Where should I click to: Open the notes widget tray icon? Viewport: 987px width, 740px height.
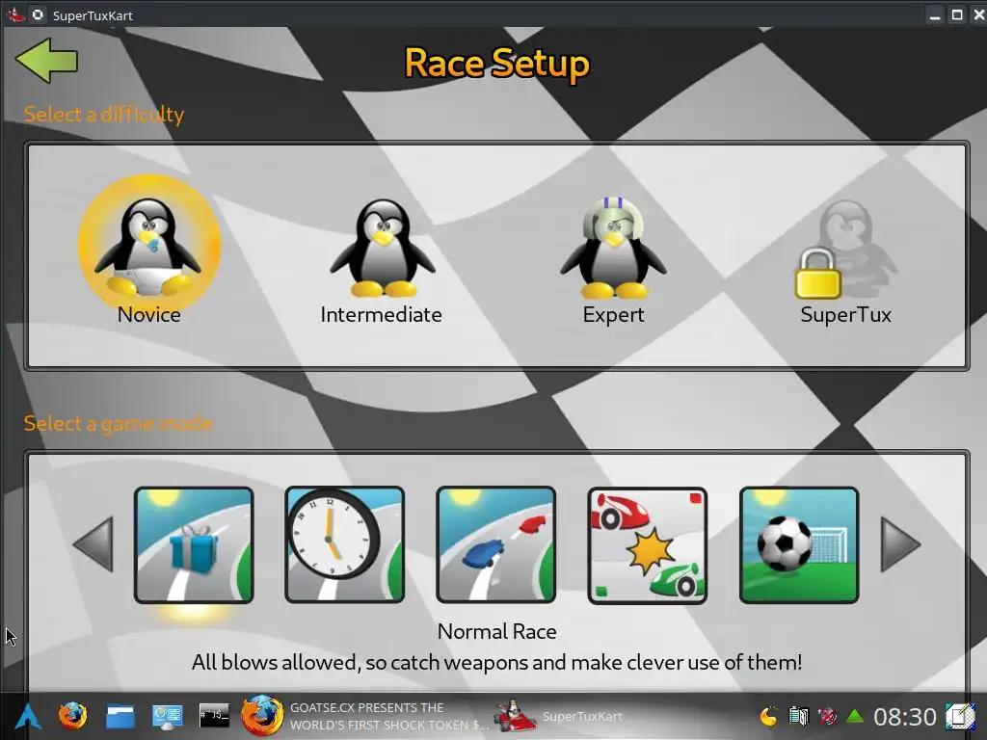(x=960, y=716)
